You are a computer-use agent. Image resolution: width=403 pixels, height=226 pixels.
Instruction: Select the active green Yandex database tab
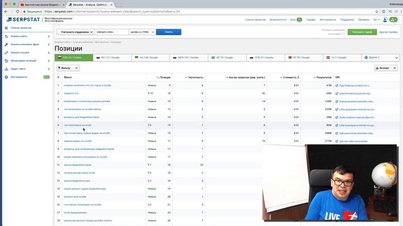coord(74,58)
